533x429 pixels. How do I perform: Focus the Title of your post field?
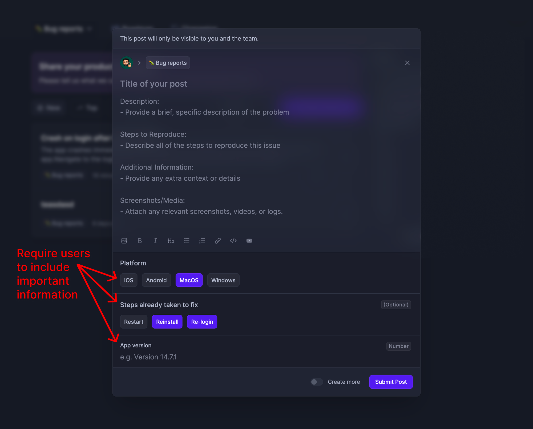click(154, 84)
